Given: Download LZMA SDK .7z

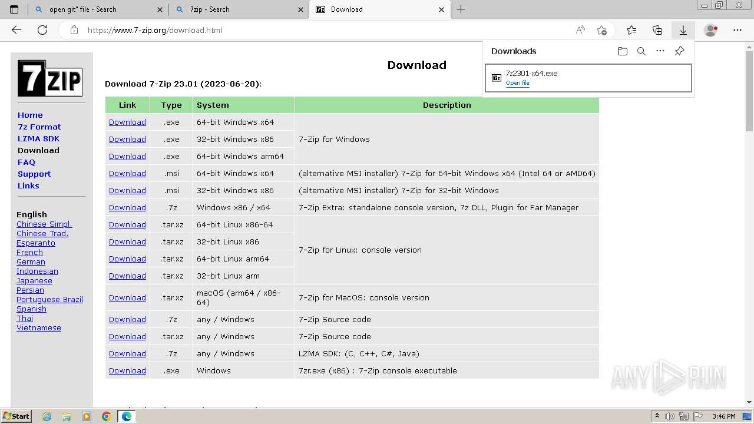Looking at the screenshot, I should (127, 353).
